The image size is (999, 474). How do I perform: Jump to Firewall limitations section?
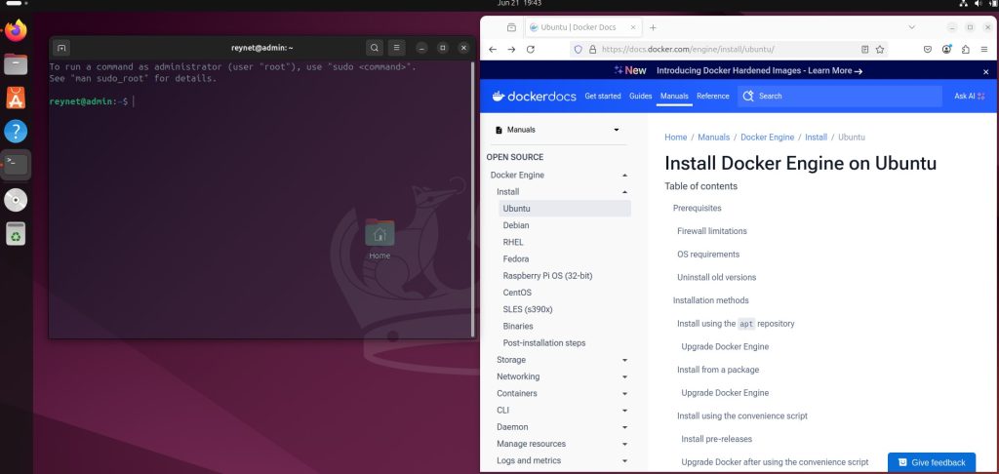(711, 231)
